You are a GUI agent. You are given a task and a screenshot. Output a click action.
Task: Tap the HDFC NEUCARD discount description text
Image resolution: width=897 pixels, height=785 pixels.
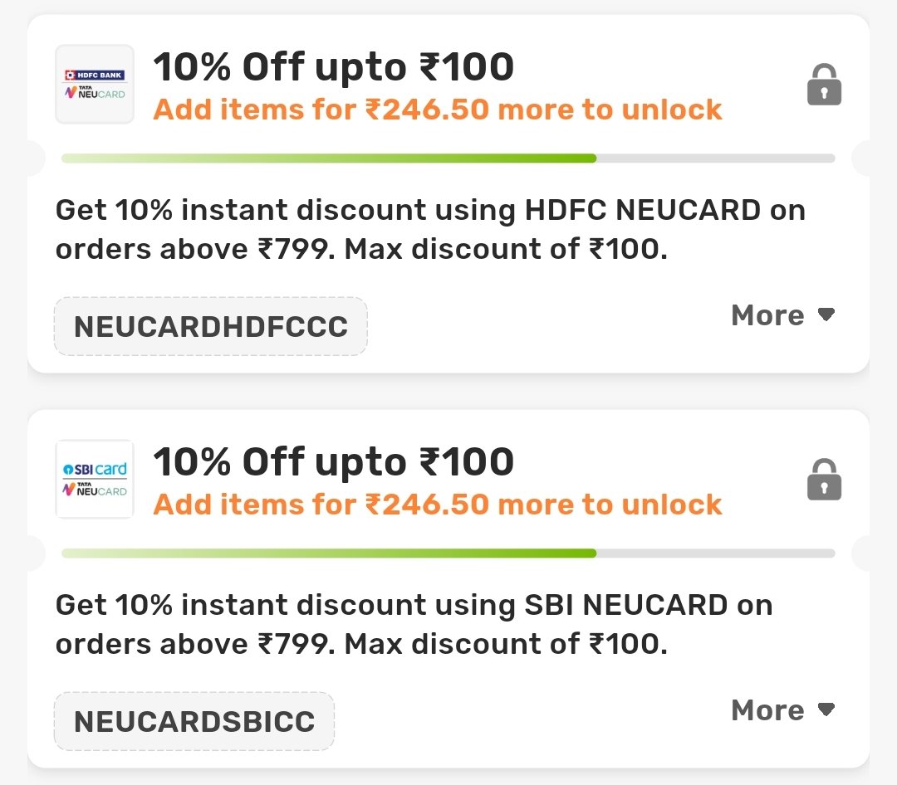pyautogui.click(x=430, y=229)
